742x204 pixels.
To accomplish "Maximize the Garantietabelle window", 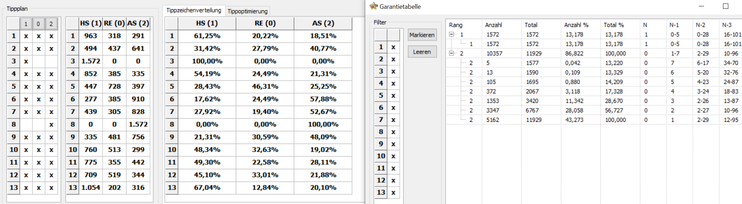I will point(725,6).
